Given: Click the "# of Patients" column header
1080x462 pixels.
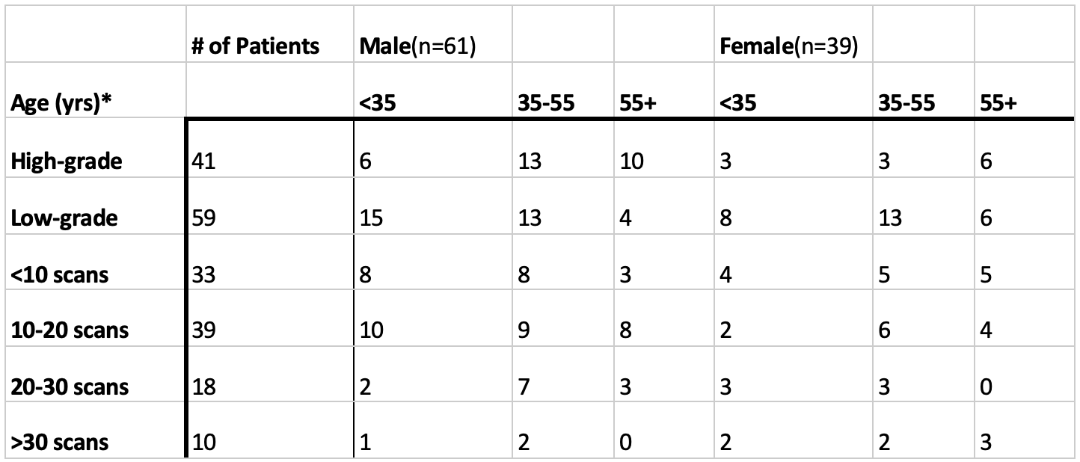Looking at the screenshot, I should click(255, 46).
